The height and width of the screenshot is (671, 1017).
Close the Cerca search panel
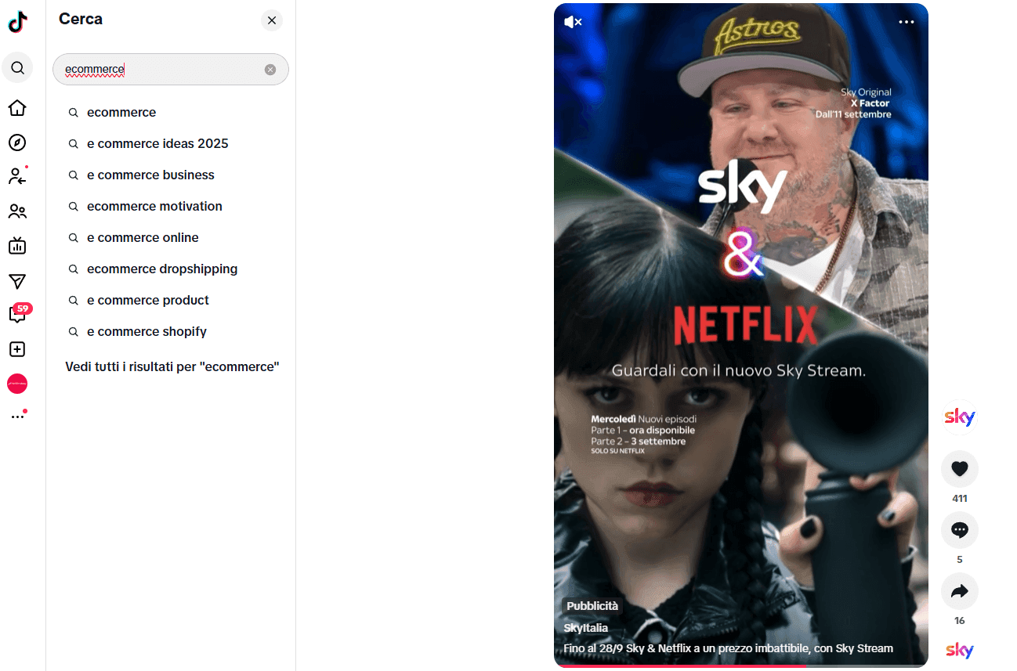click(272, 20)
